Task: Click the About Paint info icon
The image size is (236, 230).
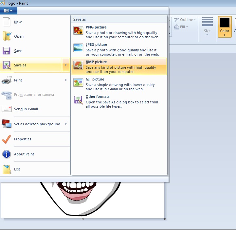Action: [7, 154]
